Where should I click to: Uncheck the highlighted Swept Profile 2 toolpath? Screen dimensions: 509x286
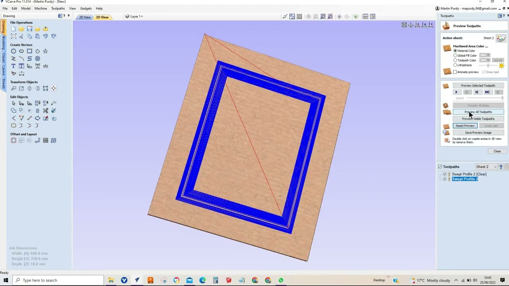(x=445, y=179)
